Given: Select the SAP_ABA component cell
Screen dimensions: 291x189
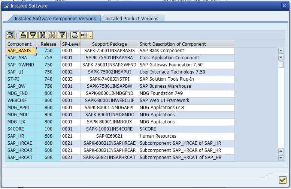Looking at the screenshot, I should tap(21, 58).
